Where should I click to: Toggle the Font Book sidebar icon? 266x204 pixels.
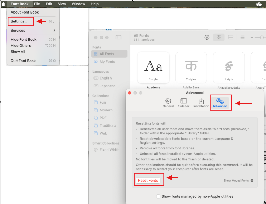click(x=118, y=37)
